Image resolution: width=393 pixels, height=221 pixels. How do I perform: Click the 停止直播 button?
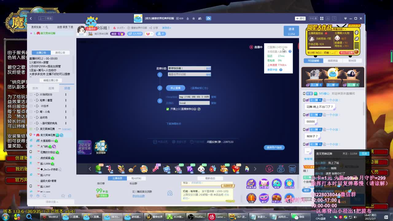175,88
